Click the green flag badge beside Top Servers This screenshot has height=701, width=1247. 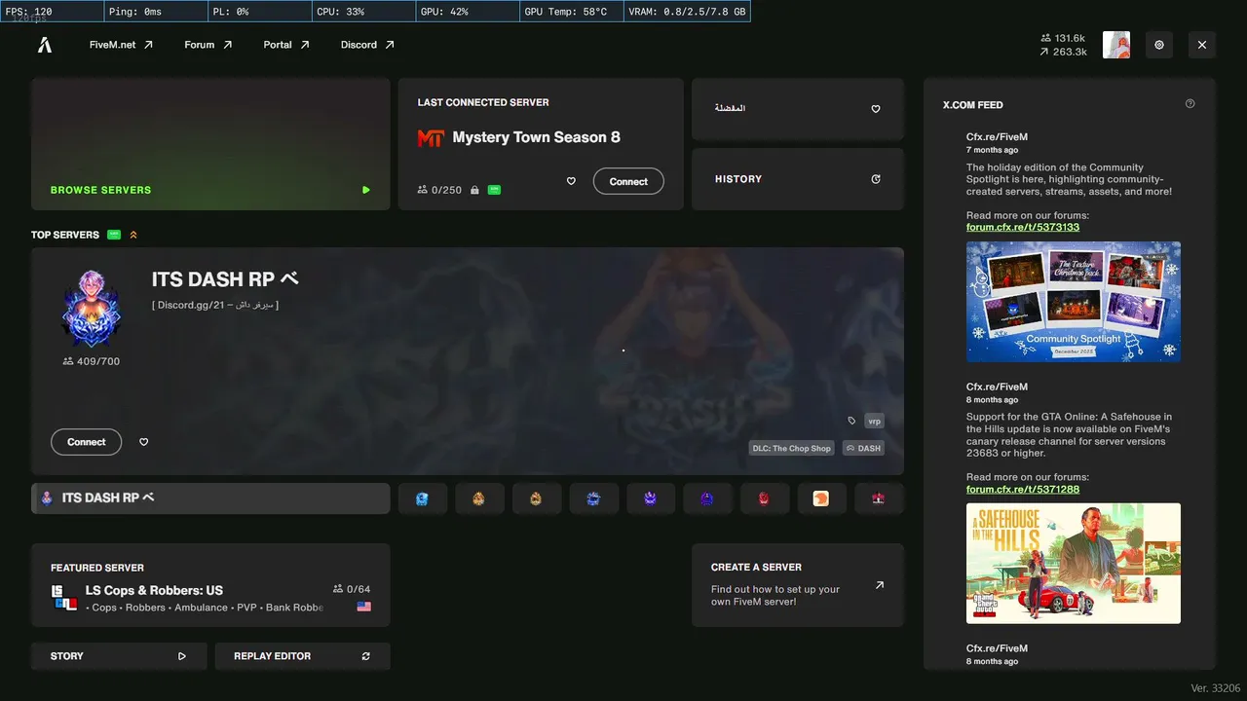(x=114, y=235)
